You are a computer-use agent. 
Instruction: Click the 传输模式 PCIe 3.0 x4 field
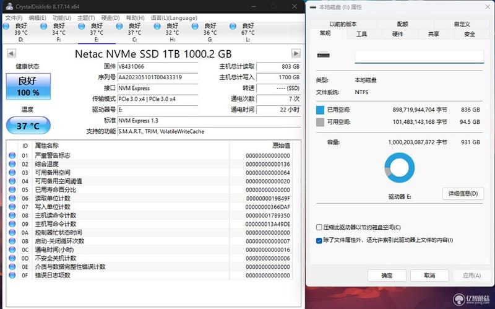[x=158, y=99]
